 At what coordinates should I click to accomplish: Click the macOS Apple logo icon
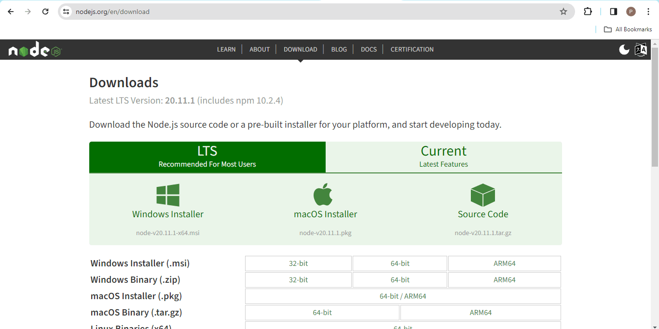pos(323,195)
